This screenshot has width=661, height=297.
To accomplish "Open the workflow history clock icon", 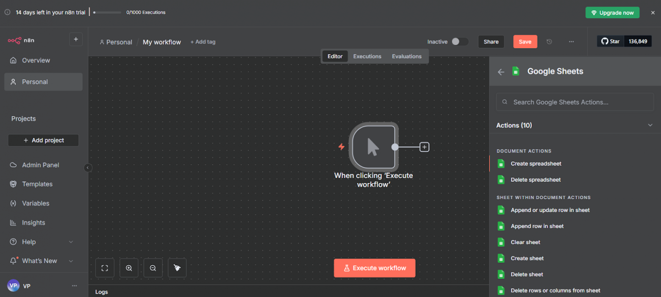I will pyautogui.click(x=549, y=42).
